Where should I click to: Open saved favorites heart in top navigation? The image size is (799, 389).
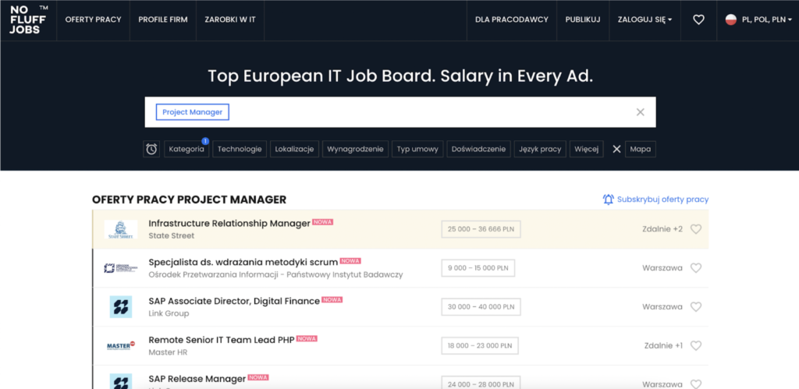(698, 19)
